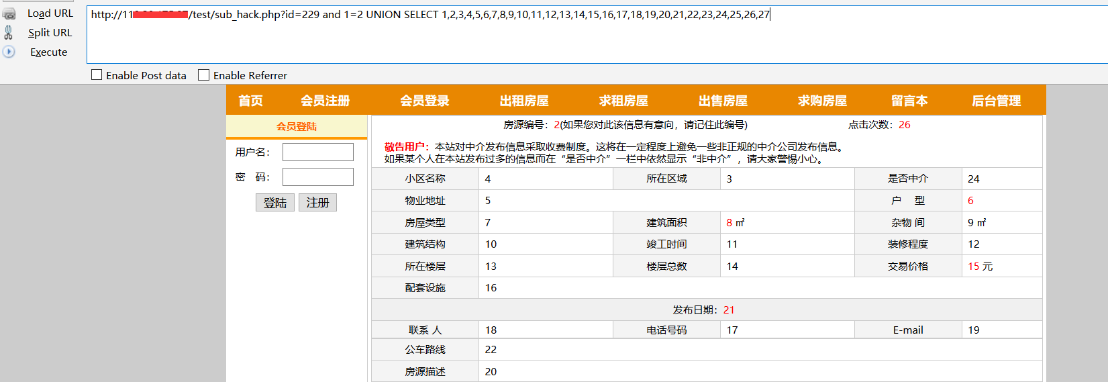The height and width of the screenshot is (382, 1108).
Task: Click the 房源编号 value 2
Action: click(x=556, y=125)
